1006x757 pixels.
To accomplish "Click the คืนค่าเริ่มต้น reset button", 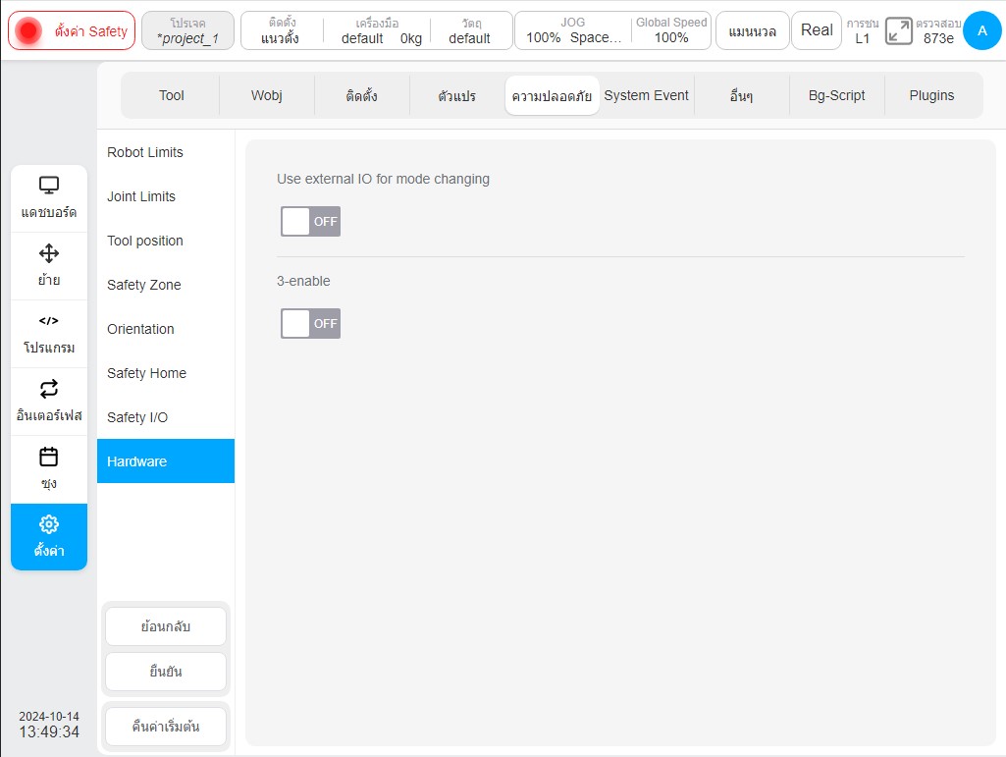I will 166,727.
